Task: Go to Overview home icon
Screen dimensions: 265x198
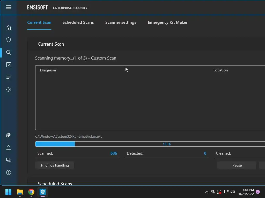Action: [x=9, y=28]
